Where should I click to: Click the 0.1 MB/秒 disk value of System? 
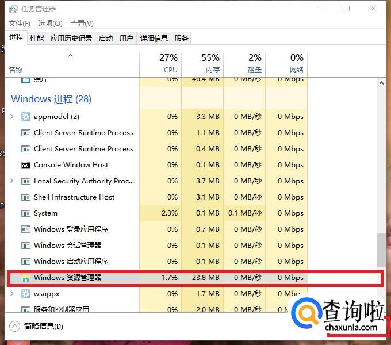pyautogui.click(x=245, y=213)
